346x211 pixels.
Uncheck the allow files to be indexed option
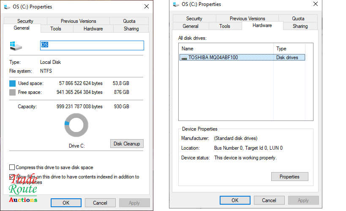point(12,177)
